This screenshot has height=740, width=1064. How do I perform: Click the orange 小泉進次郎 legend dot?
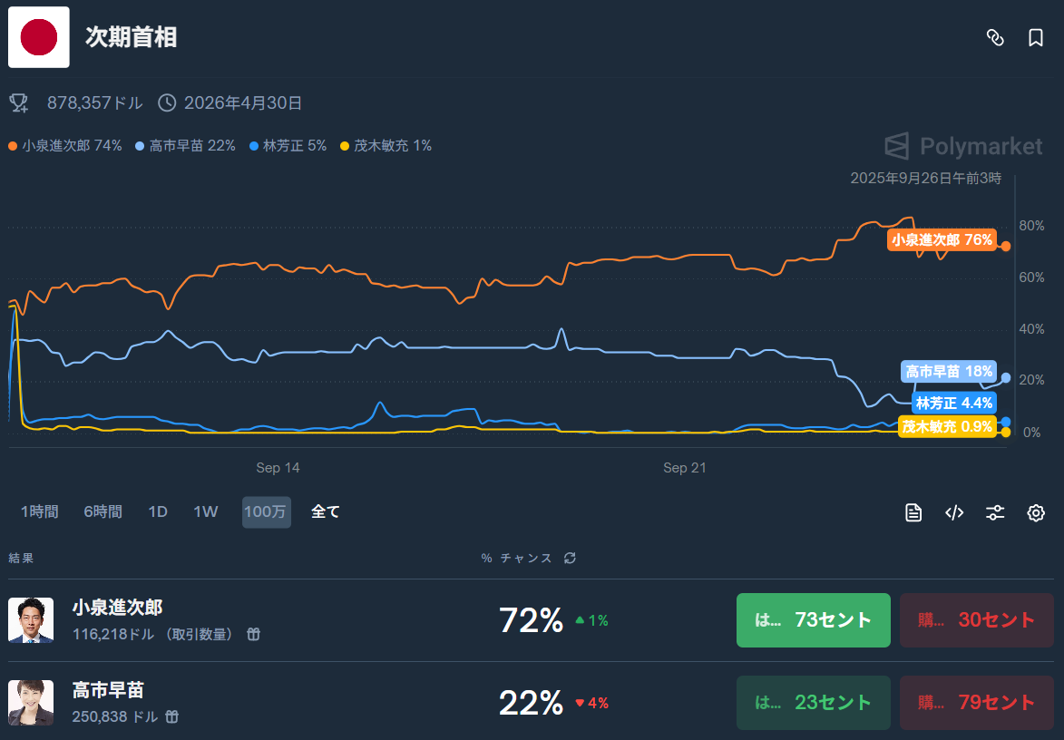13,146
